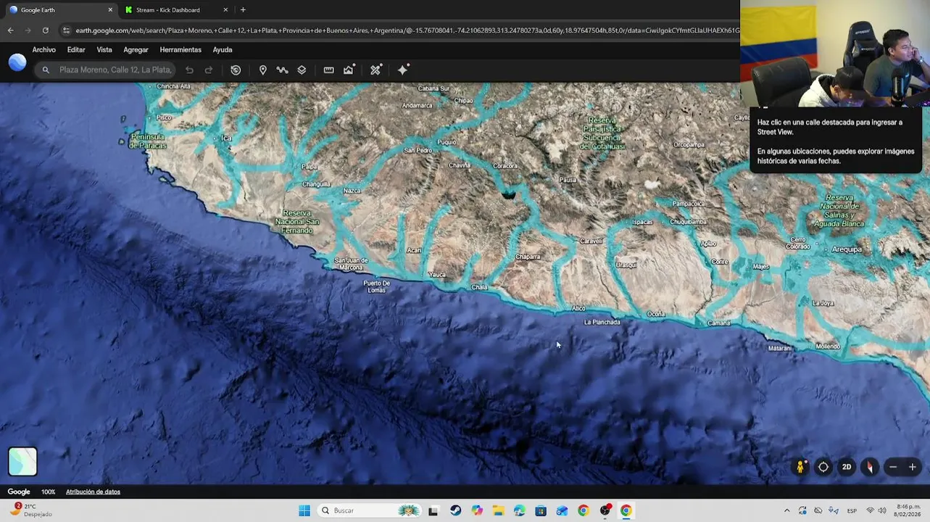The width and height of the screenshot is (930, 522).
Task: Click the Camaná map label
Action: tap(719, 323)
